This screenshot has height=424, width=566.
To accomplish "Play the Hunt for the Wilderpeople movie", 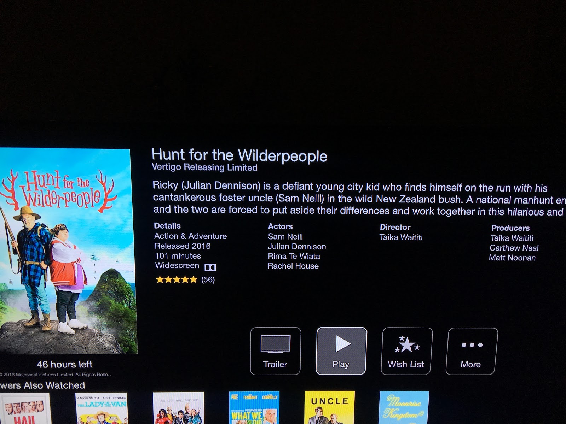I will (x=341, y=351).
